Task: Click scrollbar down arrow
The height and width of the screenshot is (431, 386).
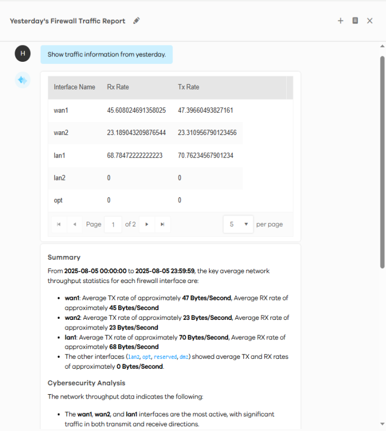Action: (x=382, y=423)
